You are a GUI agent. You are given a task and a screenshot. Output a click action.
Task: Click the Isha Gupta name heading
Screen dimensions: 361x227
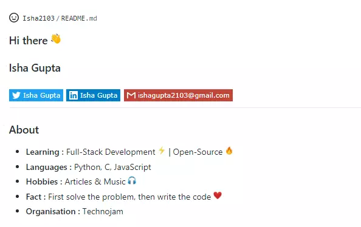coord(35,68)
